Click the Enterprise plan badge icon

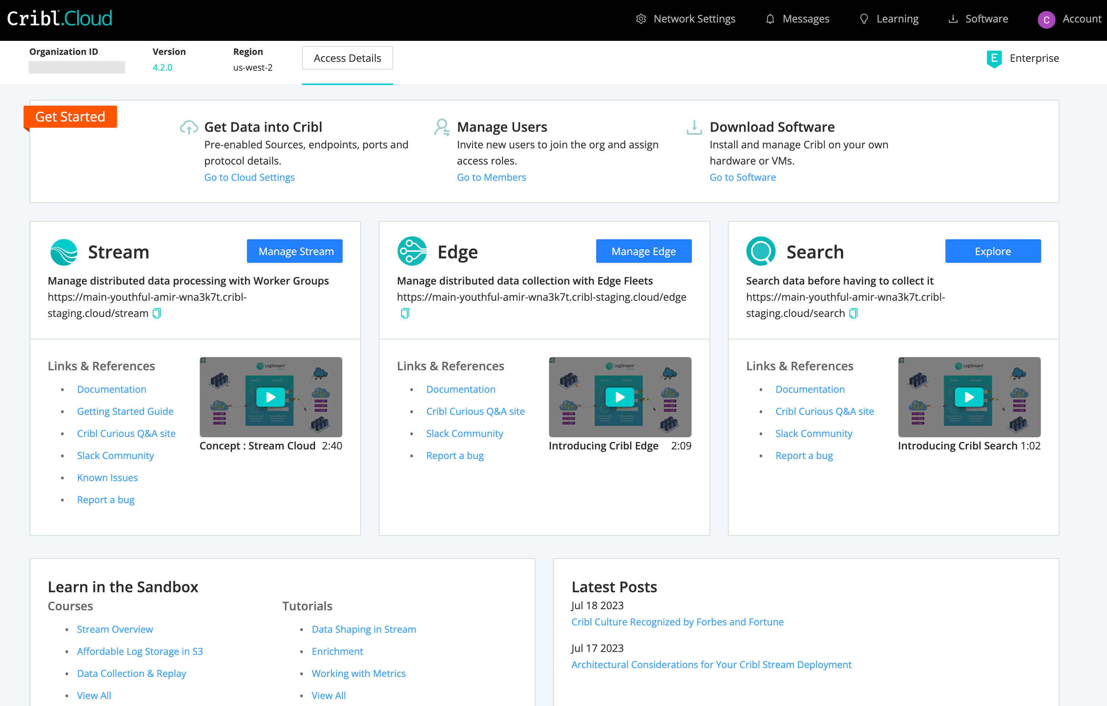(994, 59)
